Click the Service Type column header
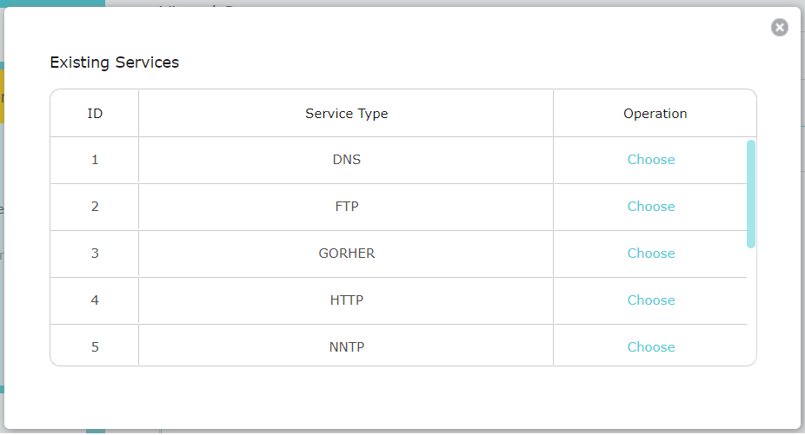Image resolution: width=805 pixels, height=435 pixels. (x=346, y=114)
